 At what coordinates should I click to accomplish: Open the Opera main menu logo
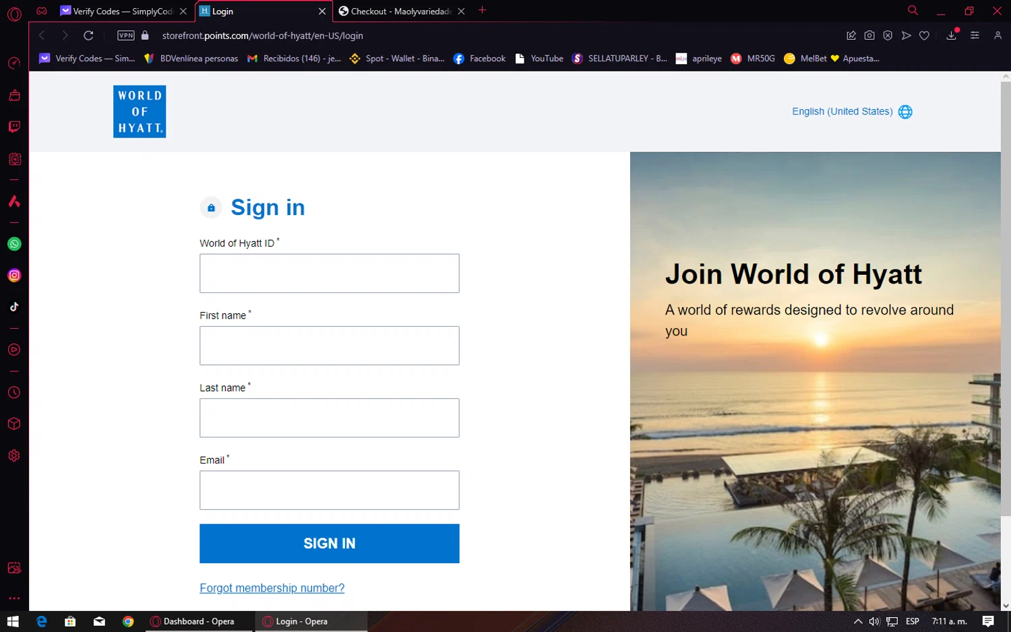click(14, 13)
